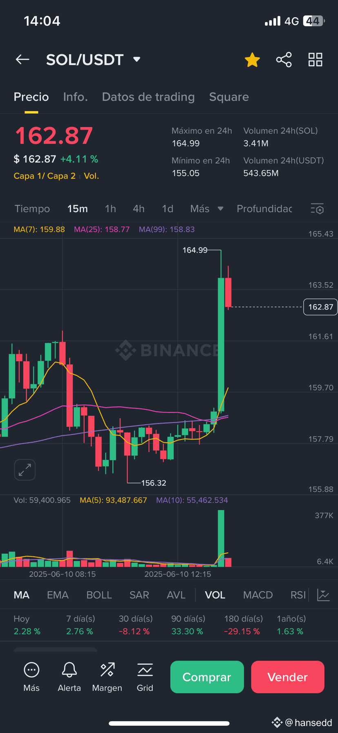Set a price alert with Alerta

pyautogui.click(x=69, y=677)
